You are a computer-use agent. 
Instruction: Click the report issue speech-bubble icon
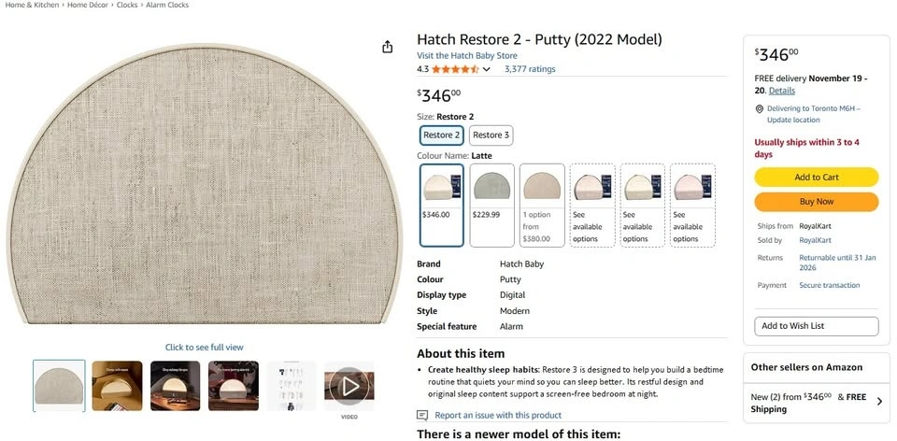pyautogui.click(x=422, y=415)
